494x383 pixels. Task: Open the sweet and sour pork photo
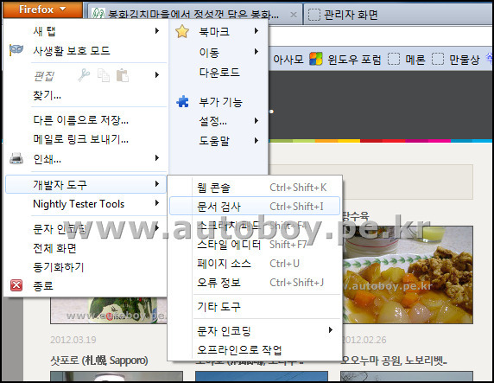[x=408, y=274]
